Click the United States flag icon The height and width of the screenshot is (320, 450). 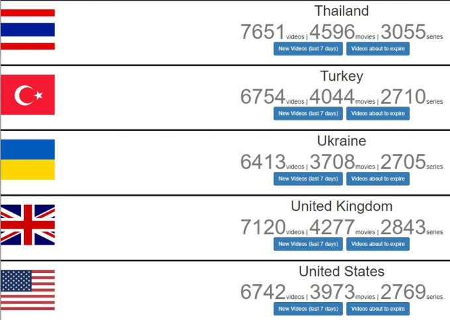(x=28, y=290)
